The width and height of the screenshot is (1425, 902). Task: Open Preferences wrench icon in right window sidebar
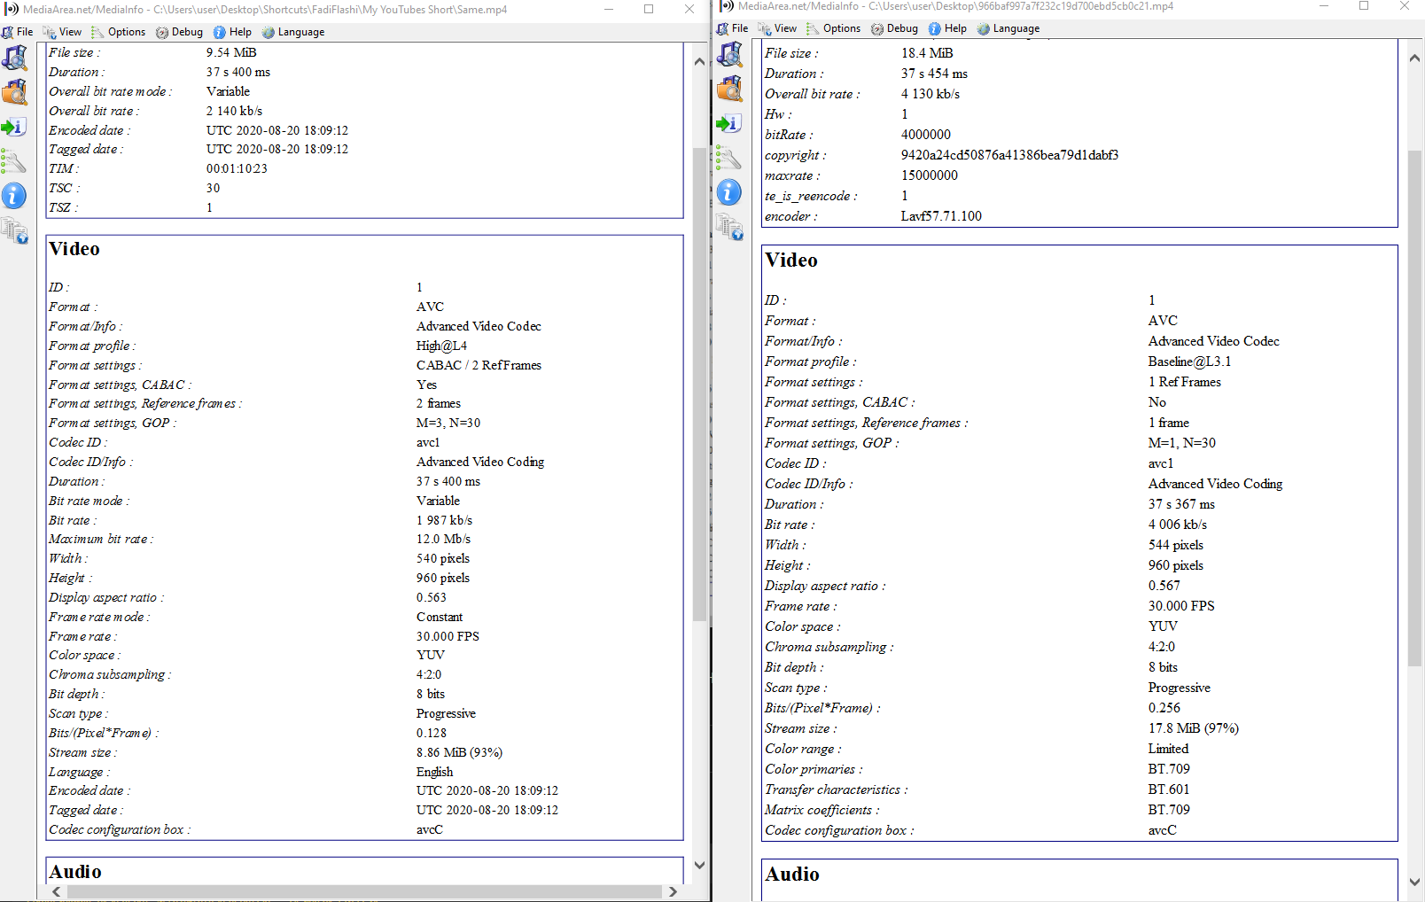pos(728,158)
